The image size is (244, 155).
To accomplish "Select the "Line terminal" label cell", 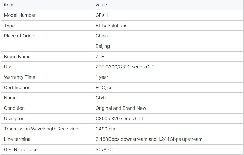I will point(18,139).
